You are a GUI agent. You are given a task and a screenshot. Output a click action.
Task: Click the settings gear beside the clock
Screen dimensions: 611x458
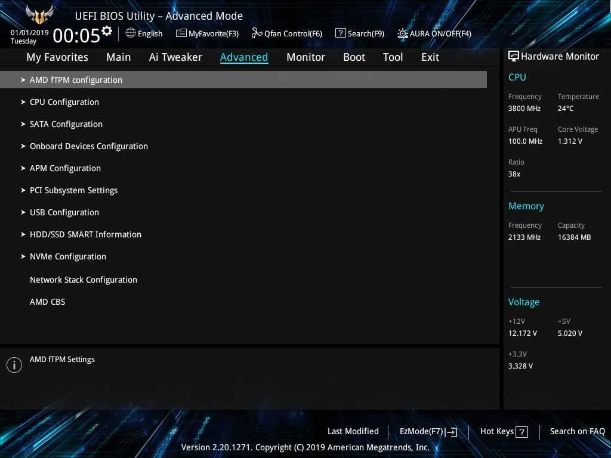pos(107,31)
